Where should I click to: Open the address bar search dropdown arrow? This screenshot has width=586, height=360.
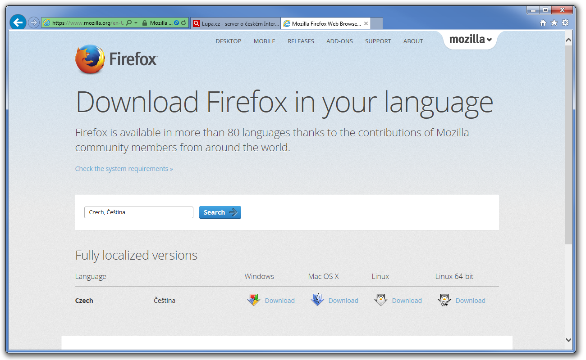click(x=136, y=23)
